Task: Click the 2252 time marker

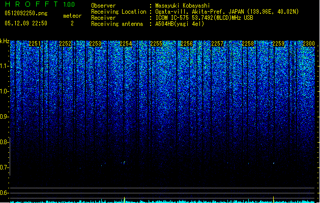Action: [x=65, y=44]
